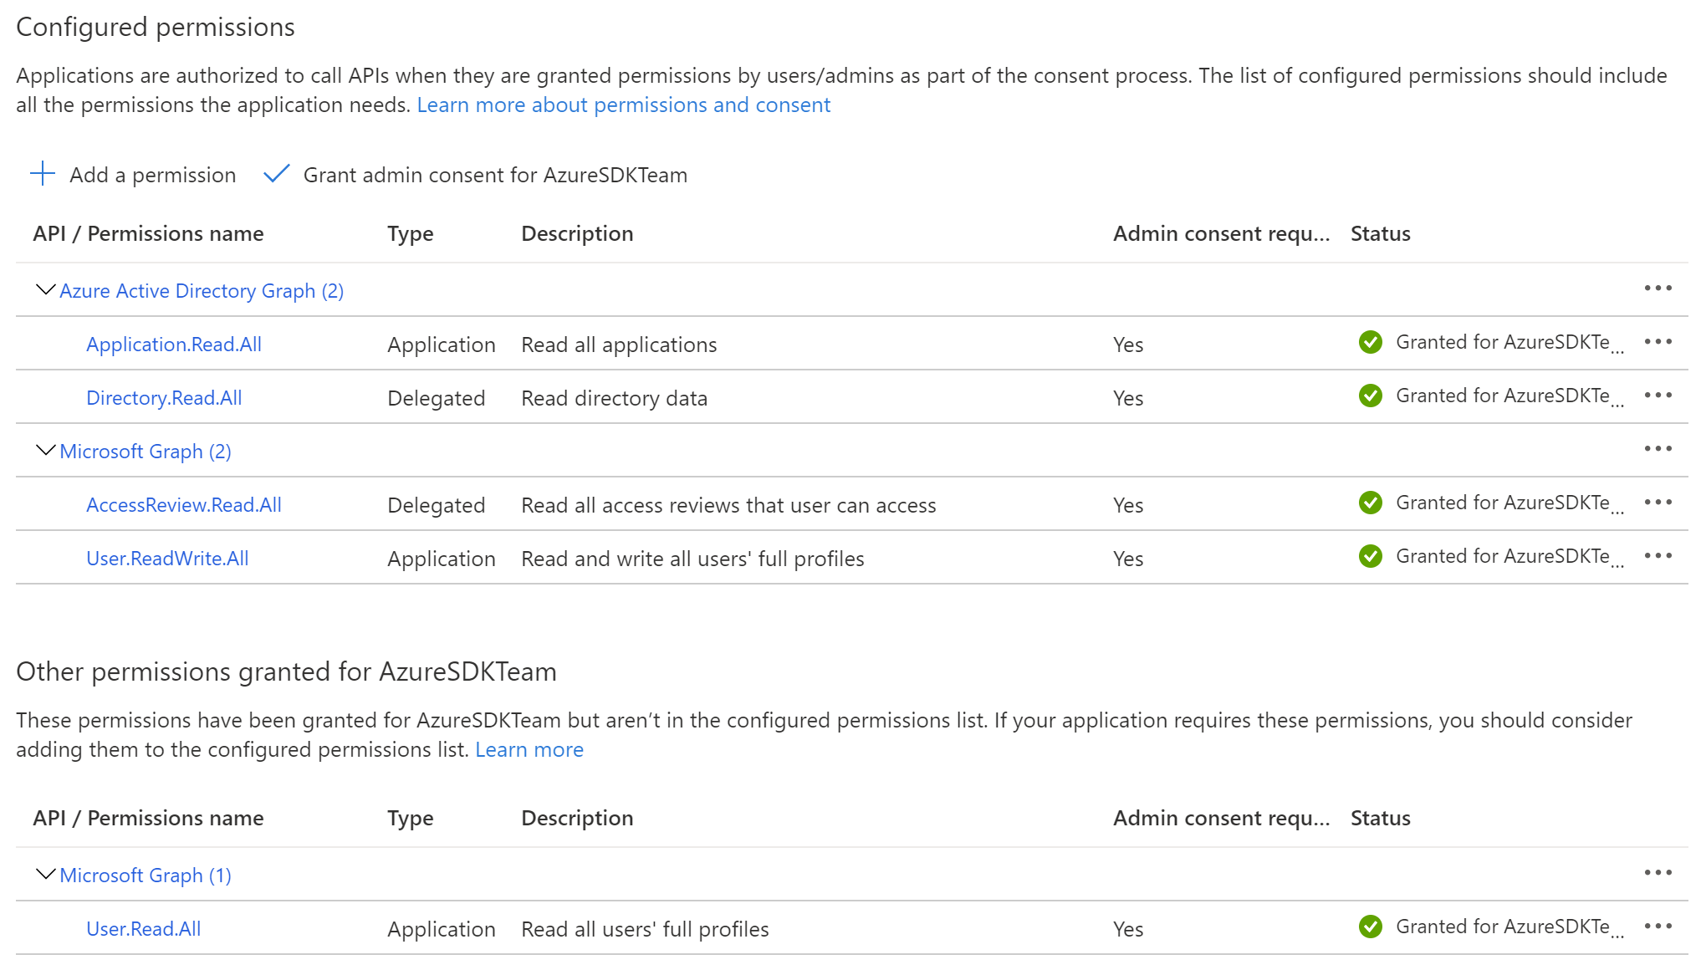The height and width of the screenshot is (970, 1701).
Task: Open the ellipsis menu on Application.Read.All row
Action: 1658,341
